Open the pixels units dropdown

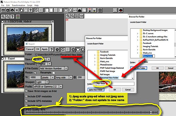tap(53, 78)
